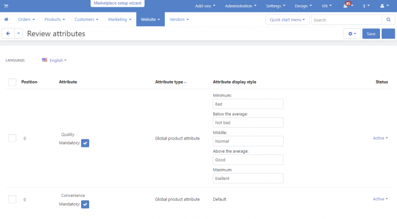
Task: Click Default display style for Convenience
Action: 219,199
